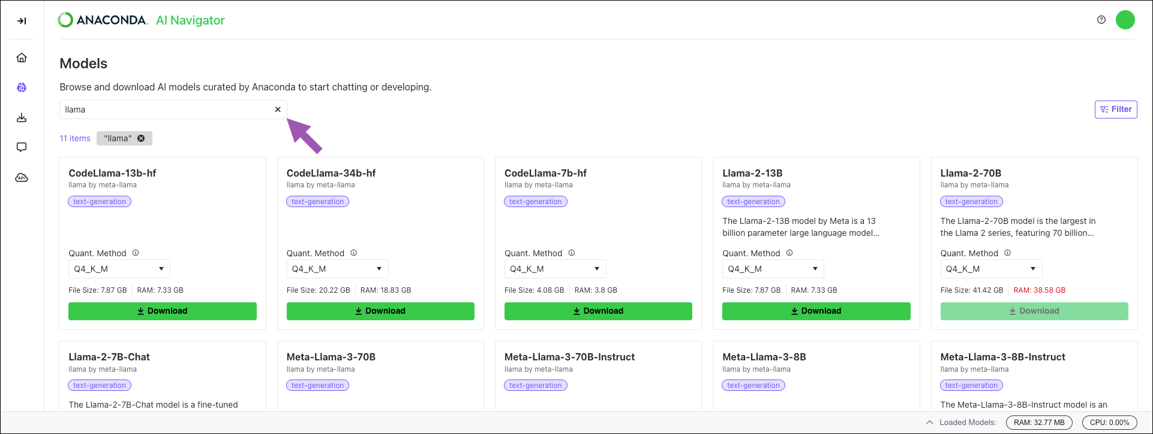Open quant method dropdown for CodeLlama-7b-hf
The height and width of the screenshot is (434, 1153).
pos(555,269)
